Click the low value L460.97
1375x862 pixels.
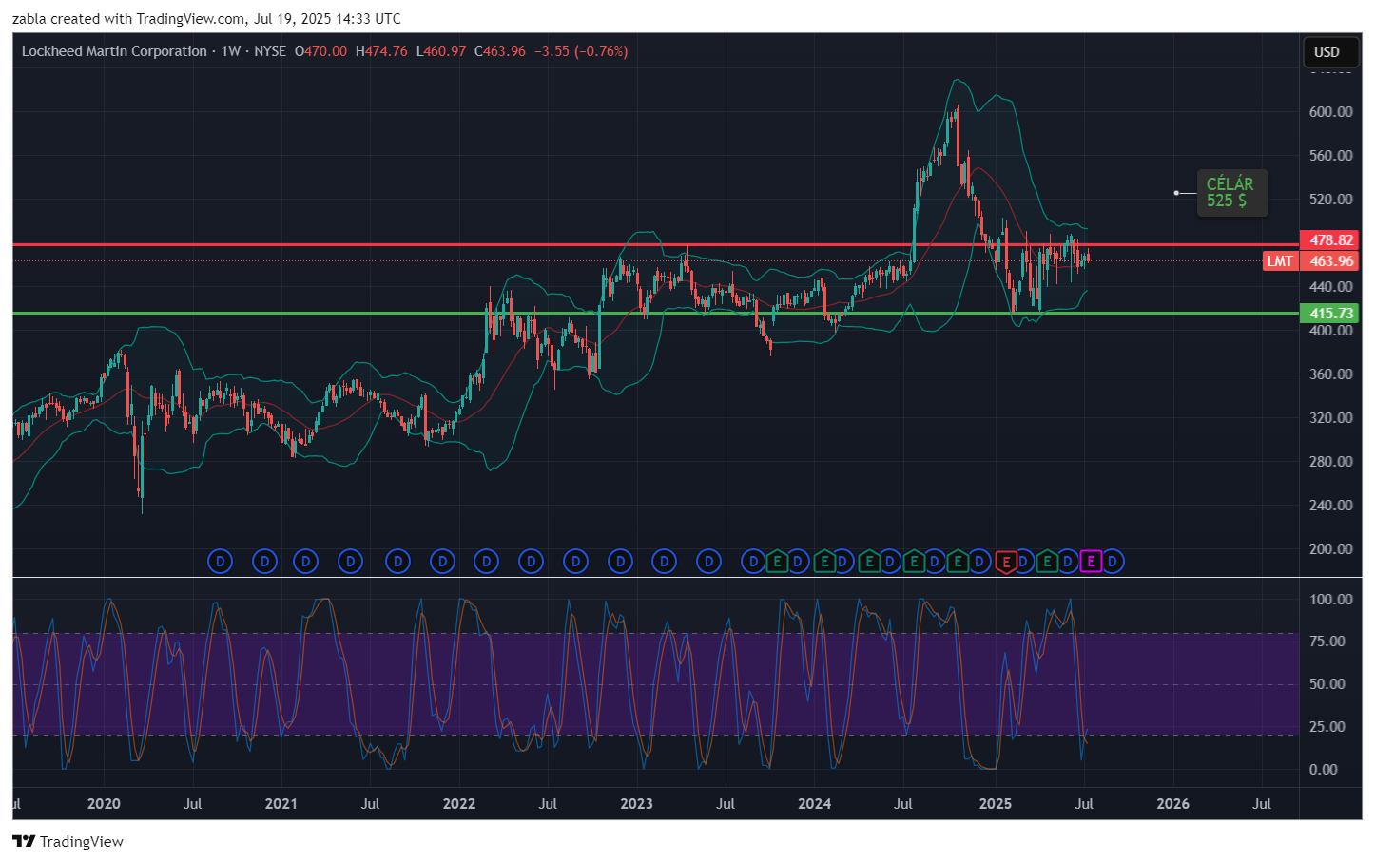pyautogui.click(x=441, y=51)
